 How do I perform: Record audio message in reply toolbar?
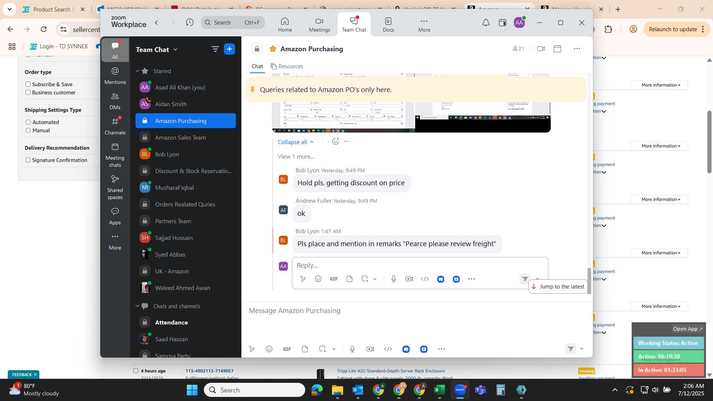click(x=394, y=279)
